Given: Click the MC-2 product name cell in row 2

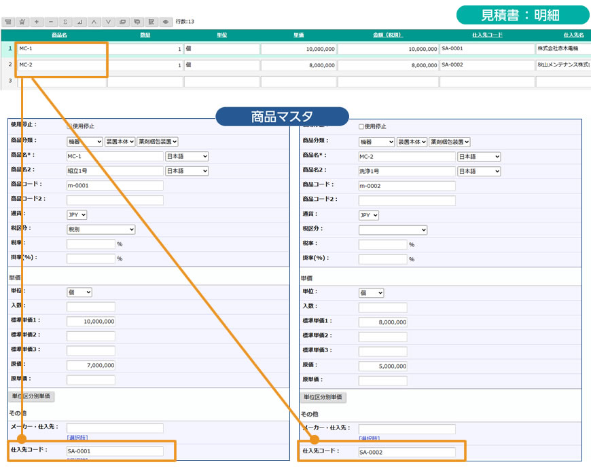Looking at the screenshot, I should [61, 65].
